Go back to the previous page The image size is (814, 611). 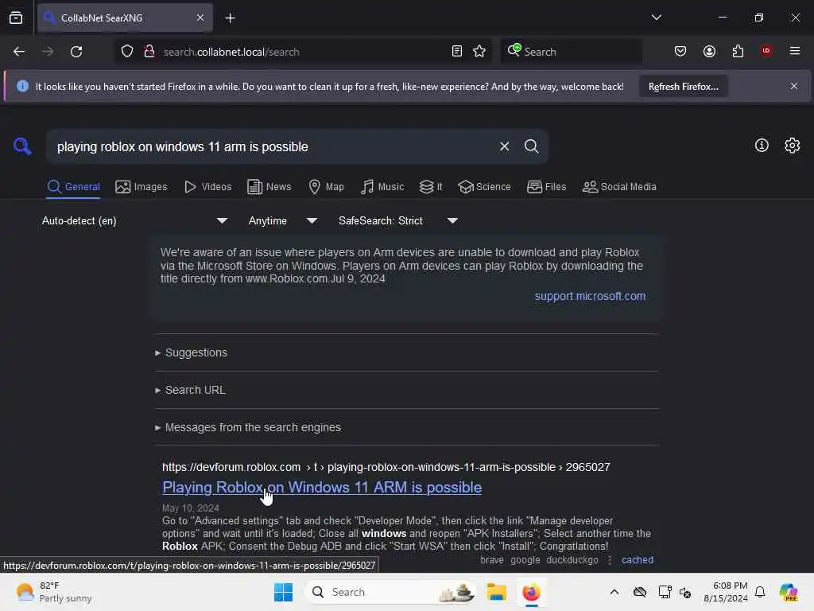tap(19, 52)
